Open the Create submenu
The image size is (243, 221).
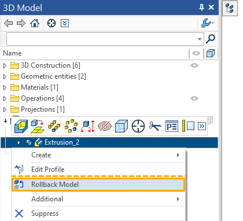pyautogui.click(x=98, y=155)
